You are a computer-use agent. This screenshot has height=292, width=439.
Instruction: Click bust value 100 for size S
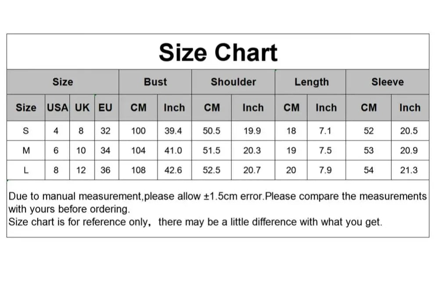(x=138, y=131)
